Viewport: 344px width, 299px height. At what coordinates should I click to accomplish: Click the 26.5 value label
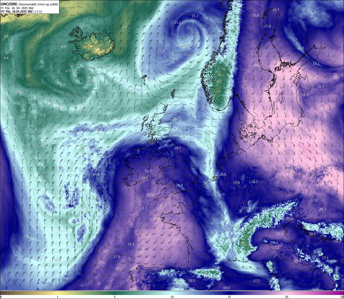[106, 251]
